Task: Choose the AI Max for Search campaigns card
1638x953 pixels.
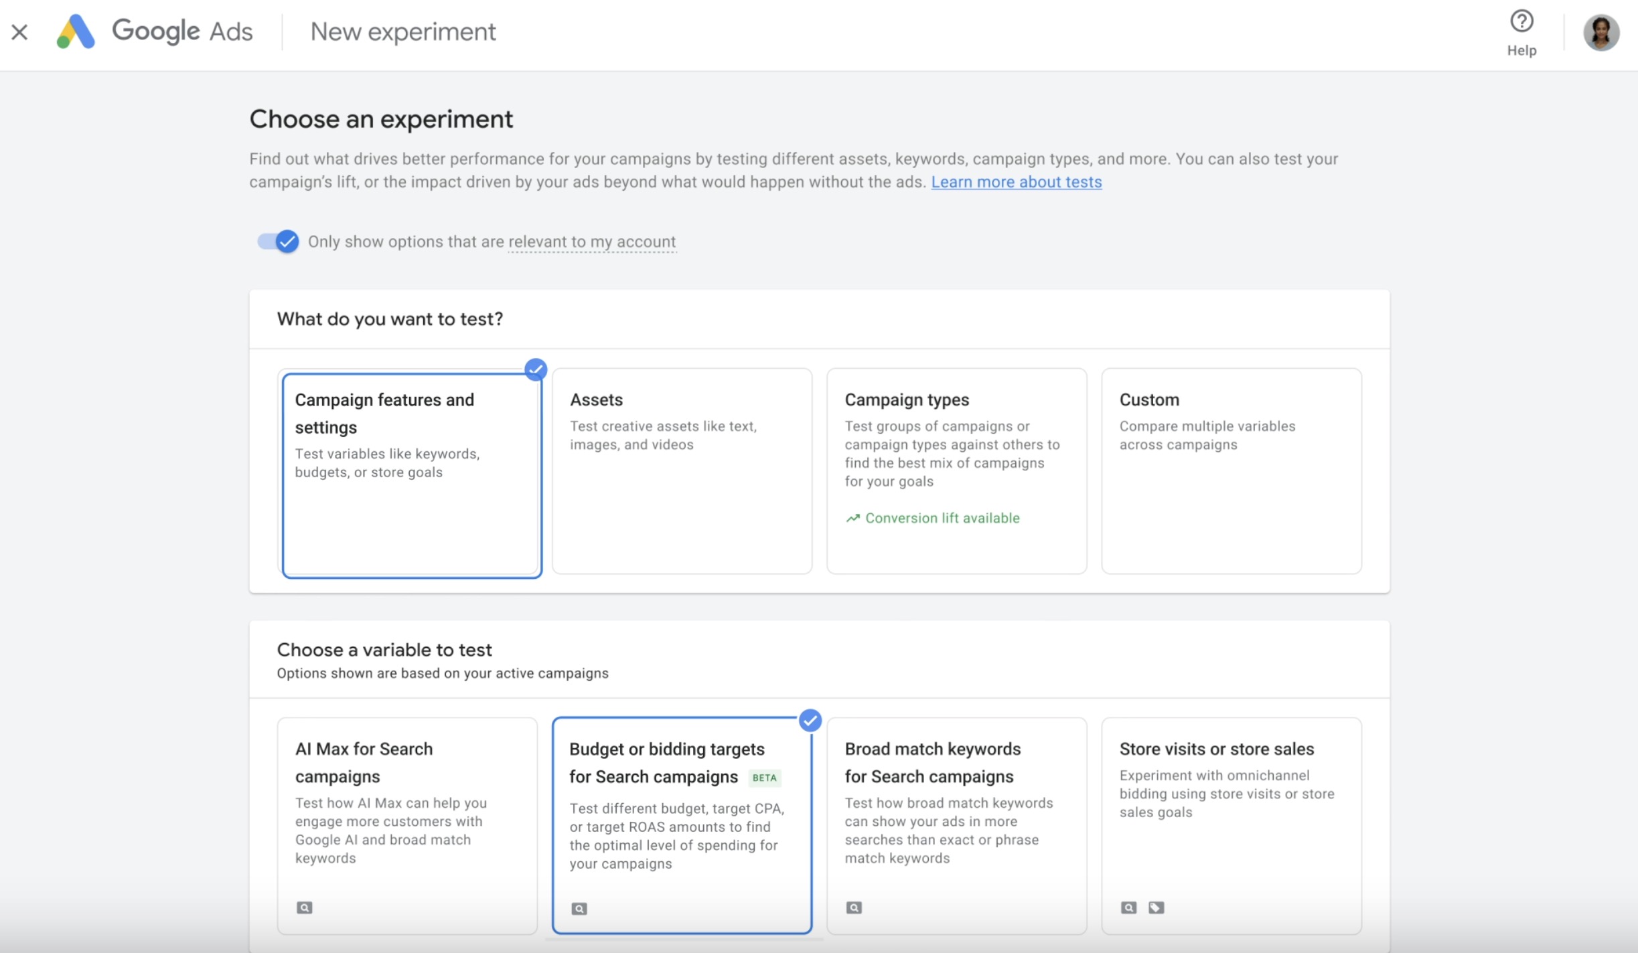Action: (x=407, y=825)
